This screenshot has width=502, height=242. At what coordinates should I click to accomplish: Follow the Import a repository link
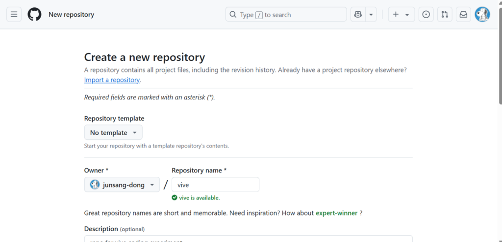pos(112,80)
